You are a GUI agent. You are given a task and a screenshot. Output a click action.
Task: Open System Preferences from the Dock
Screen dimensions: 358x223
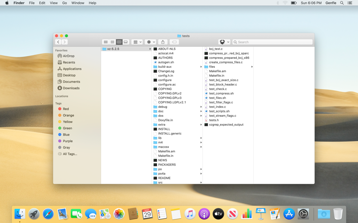pyautogui.click(x=303, y=214)
